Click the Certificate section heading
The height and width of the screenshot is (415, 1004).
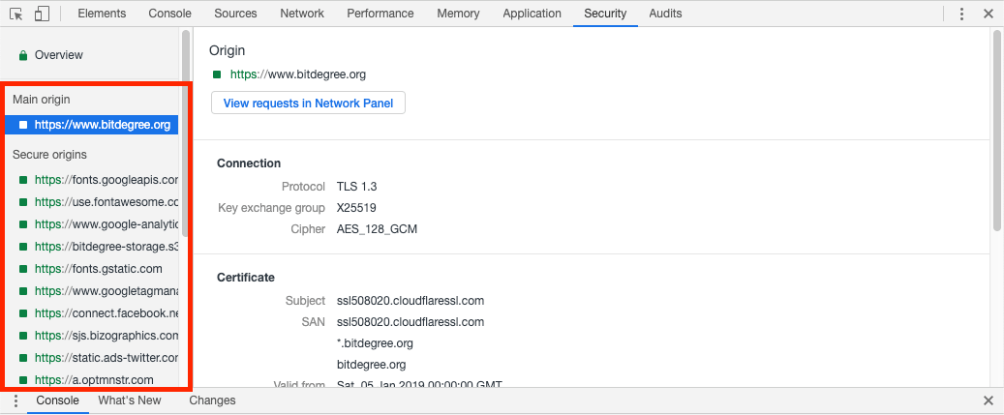246,278
